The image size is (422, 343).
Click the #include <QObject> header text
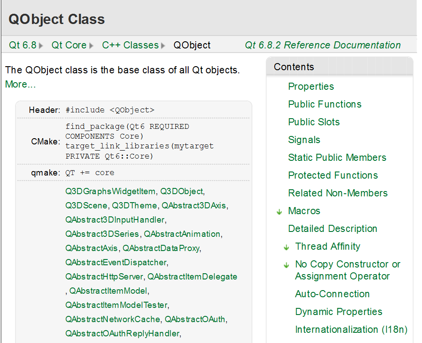click(x=110, y=110)
